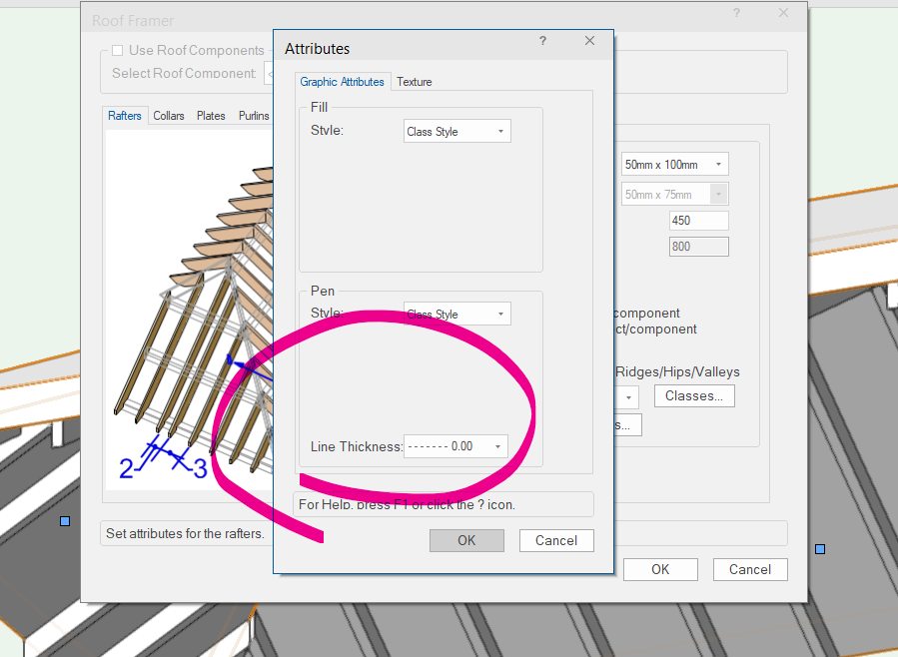
Task: Click the Roof Framer help question mark
Action: click(736, 13)
